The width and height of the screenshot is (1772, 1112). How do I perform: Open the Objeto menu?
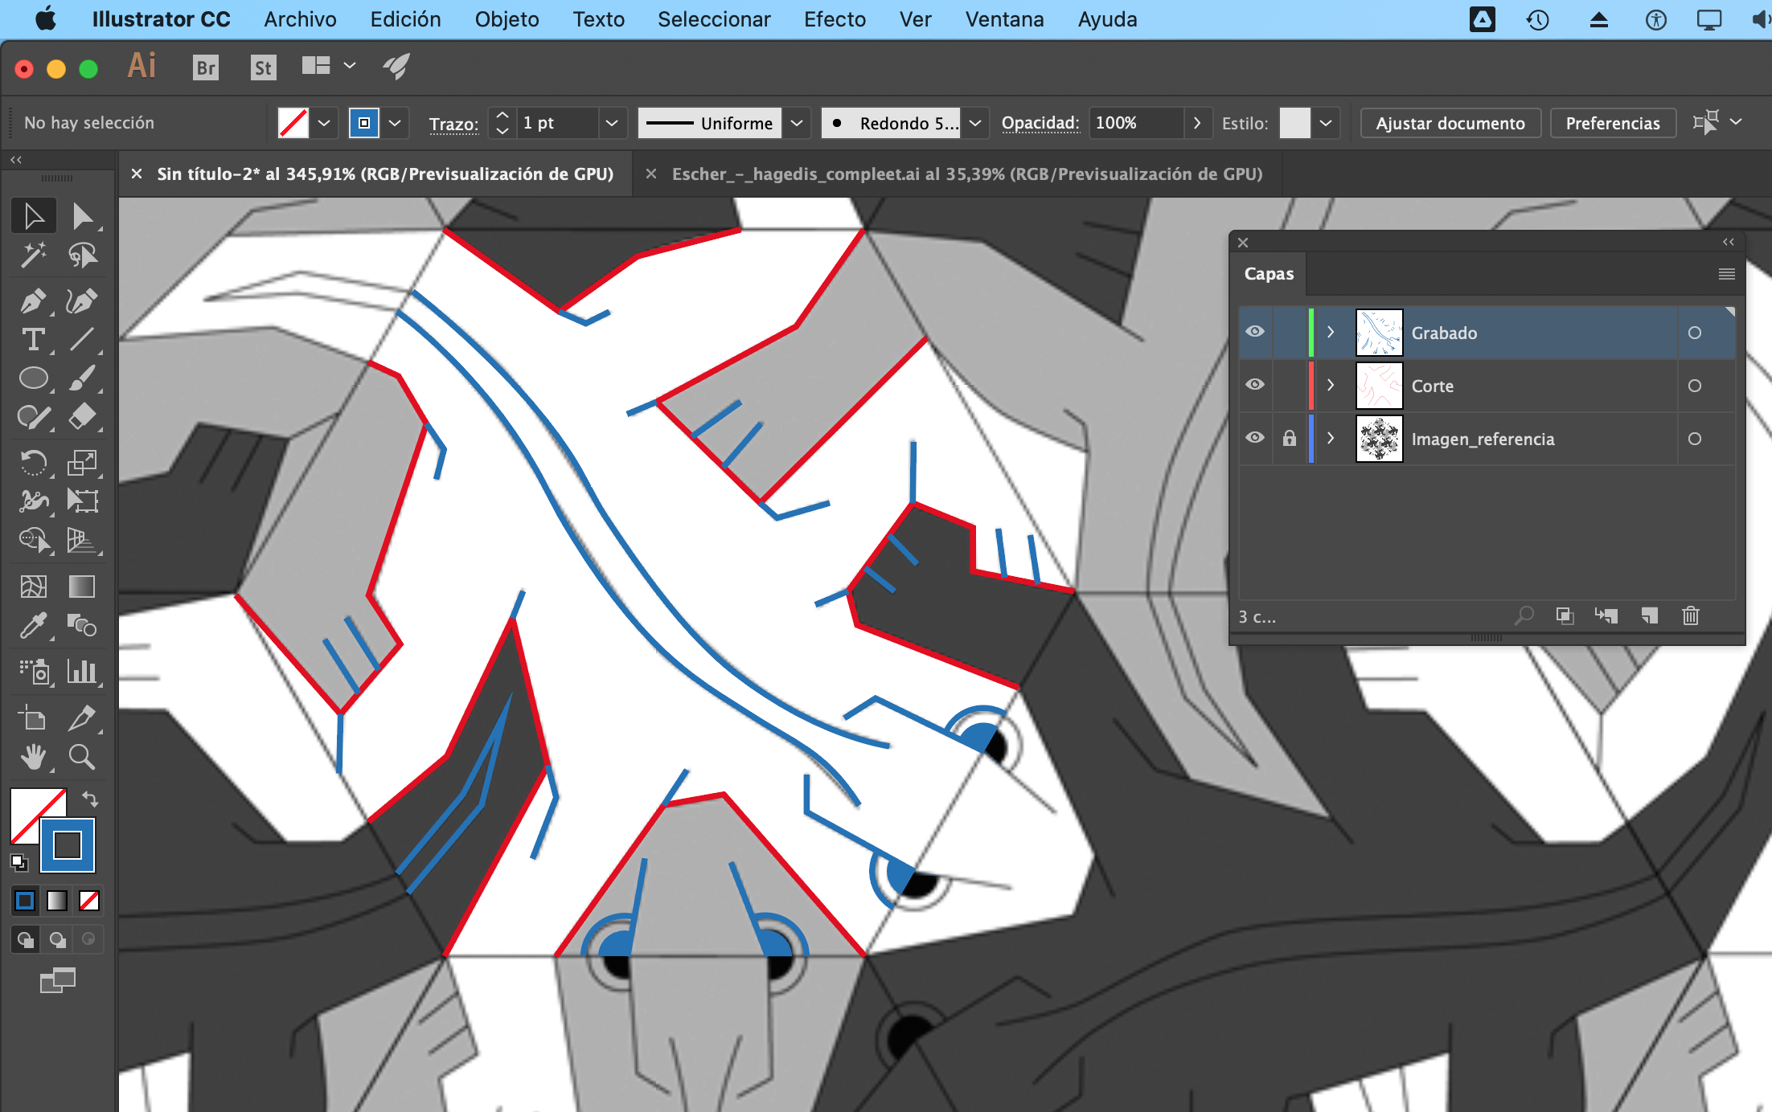[507, 19]
